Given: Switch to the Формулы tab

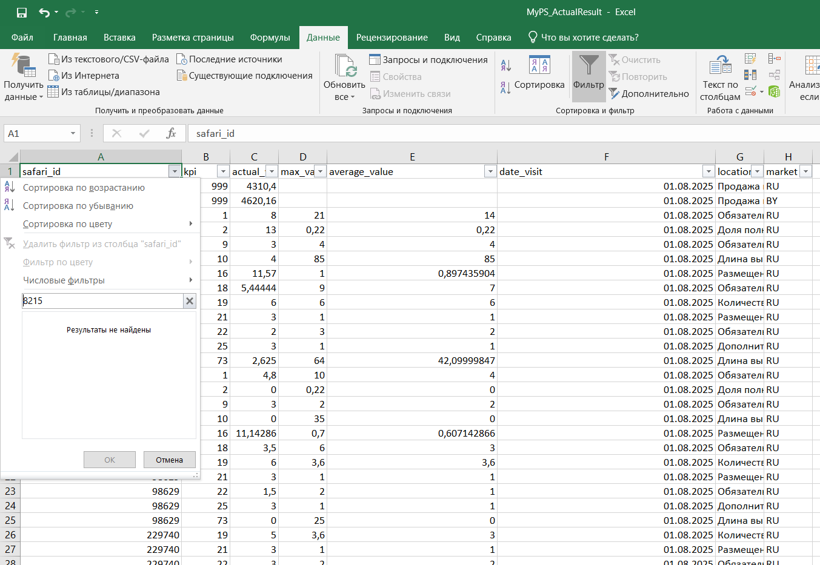Looking at the screenshot, I should coord(270,38).
